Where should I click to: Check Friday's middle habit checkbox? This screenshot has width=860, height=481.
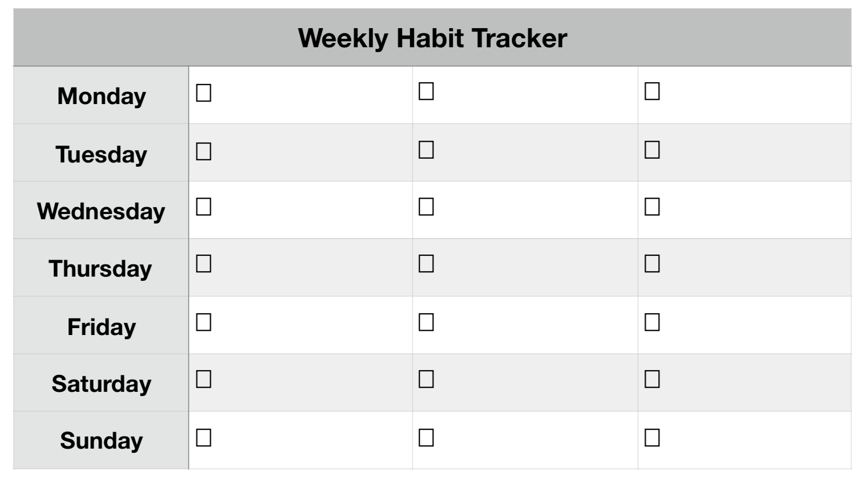pyautogui.click(x=426, y=322)
